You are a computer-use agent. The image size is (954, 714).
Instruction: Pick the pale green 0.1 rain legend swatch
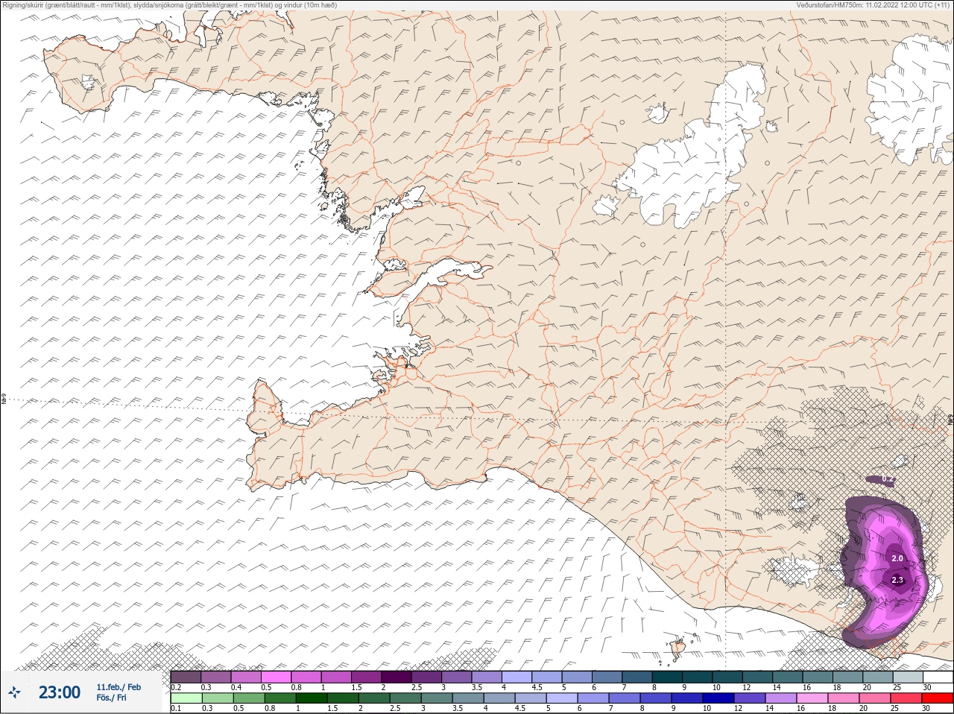(186, 698)
